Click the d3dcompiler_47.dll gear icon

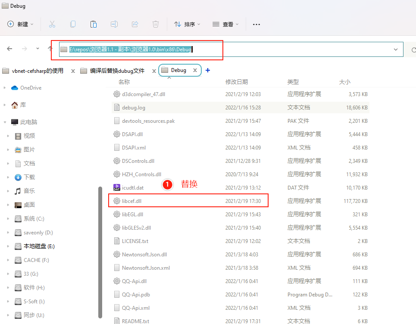(x=117, y=94)
